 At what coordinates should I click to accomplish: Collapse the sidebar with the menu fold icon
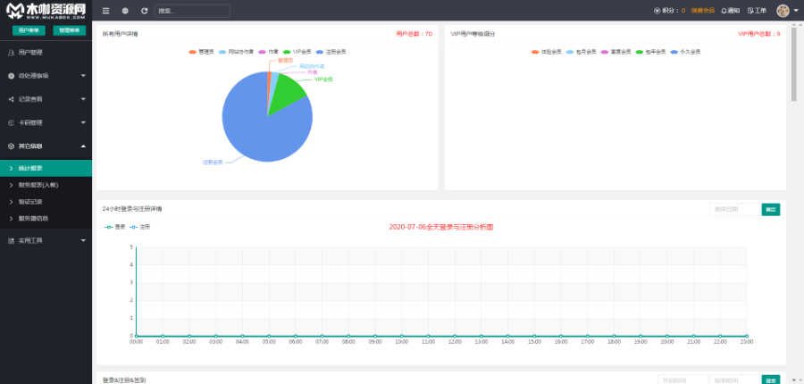click(106, 11)
